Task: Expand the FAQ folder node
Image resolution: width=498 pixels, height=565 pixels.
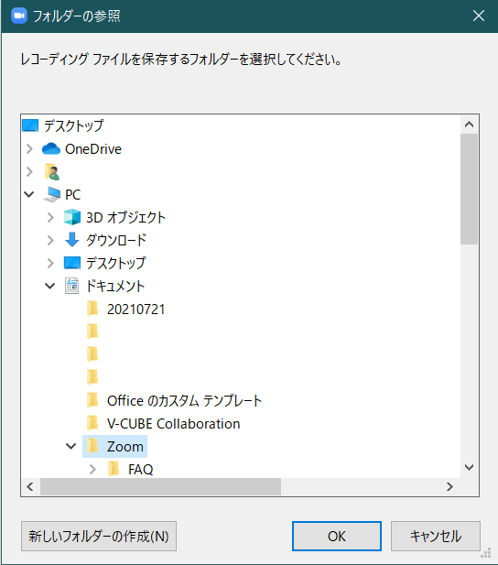Action: tap(92, 469)
